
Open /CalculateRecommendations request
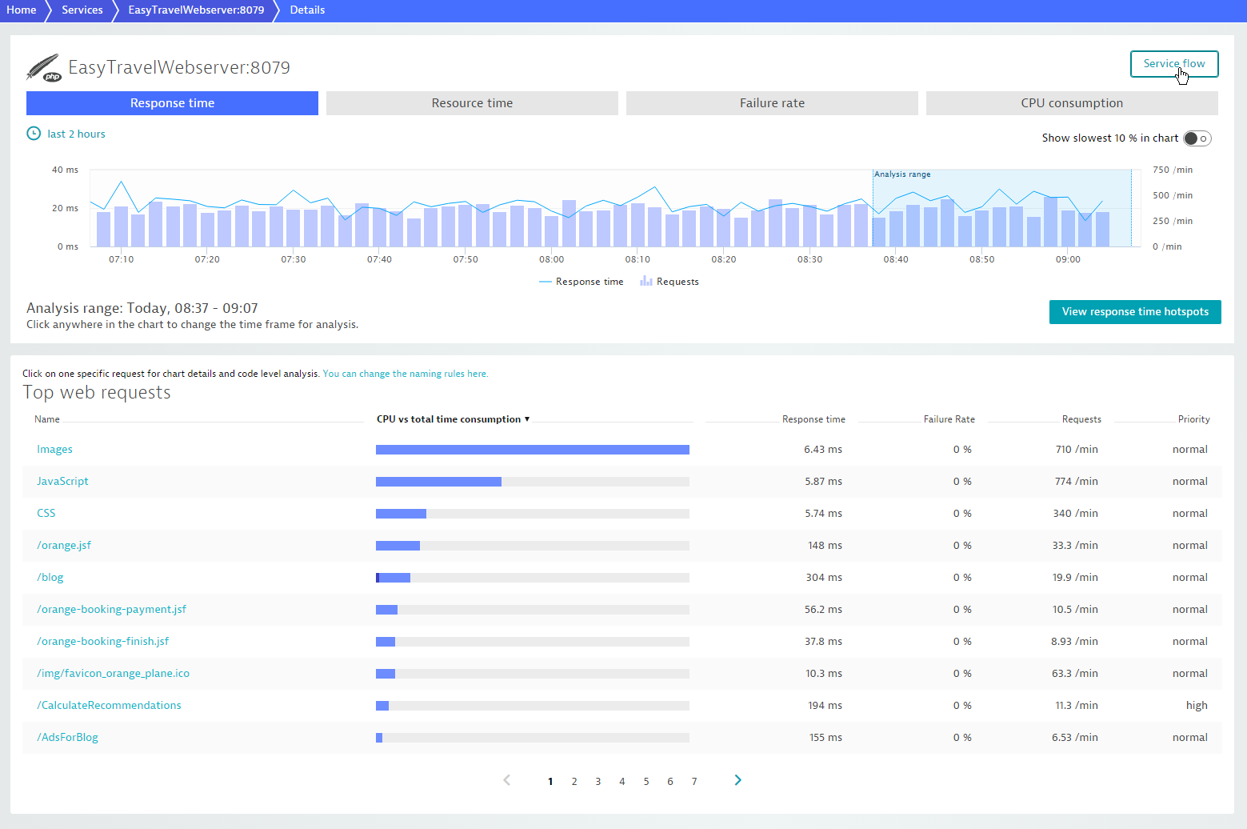pos(109,706)
